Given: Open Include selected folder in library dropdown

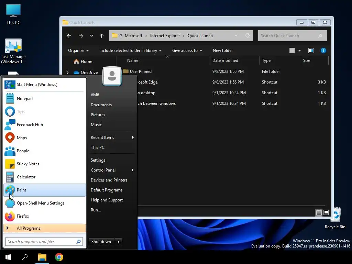Looking at the screenshot, I should coord(130,51).
